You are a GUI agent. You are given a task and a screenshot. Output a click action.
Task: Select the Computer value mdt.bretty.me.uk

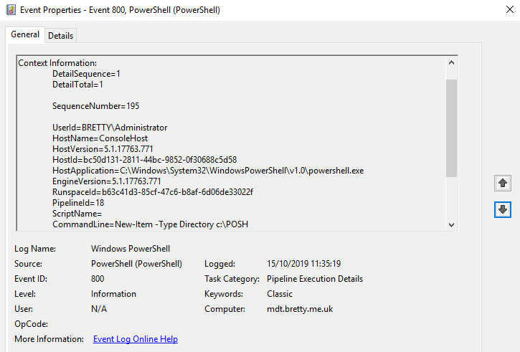pyautogui.click(x=300, y=309)
